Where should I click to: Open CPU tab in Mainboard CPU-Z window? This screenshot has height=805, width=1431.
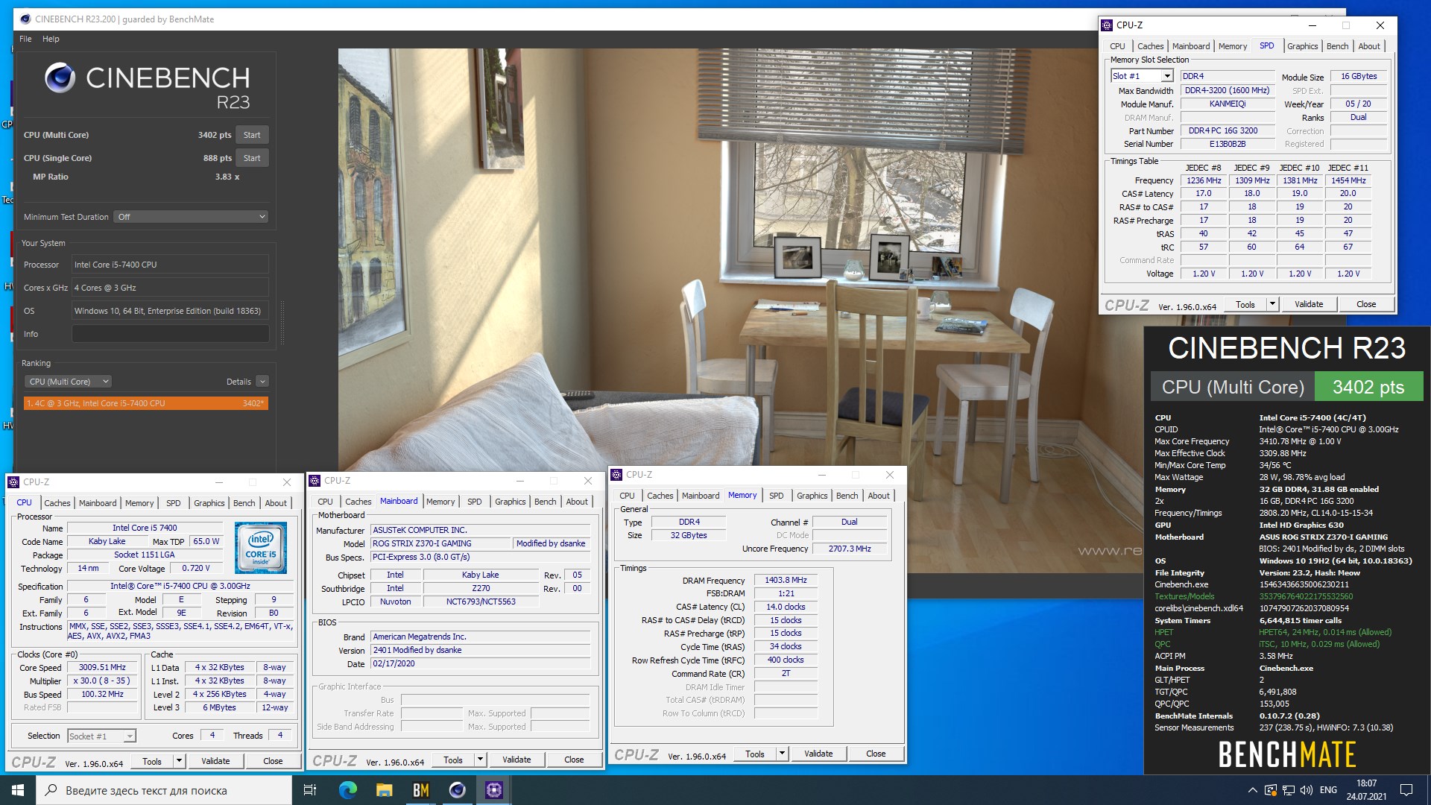click(x=325, y=502)
